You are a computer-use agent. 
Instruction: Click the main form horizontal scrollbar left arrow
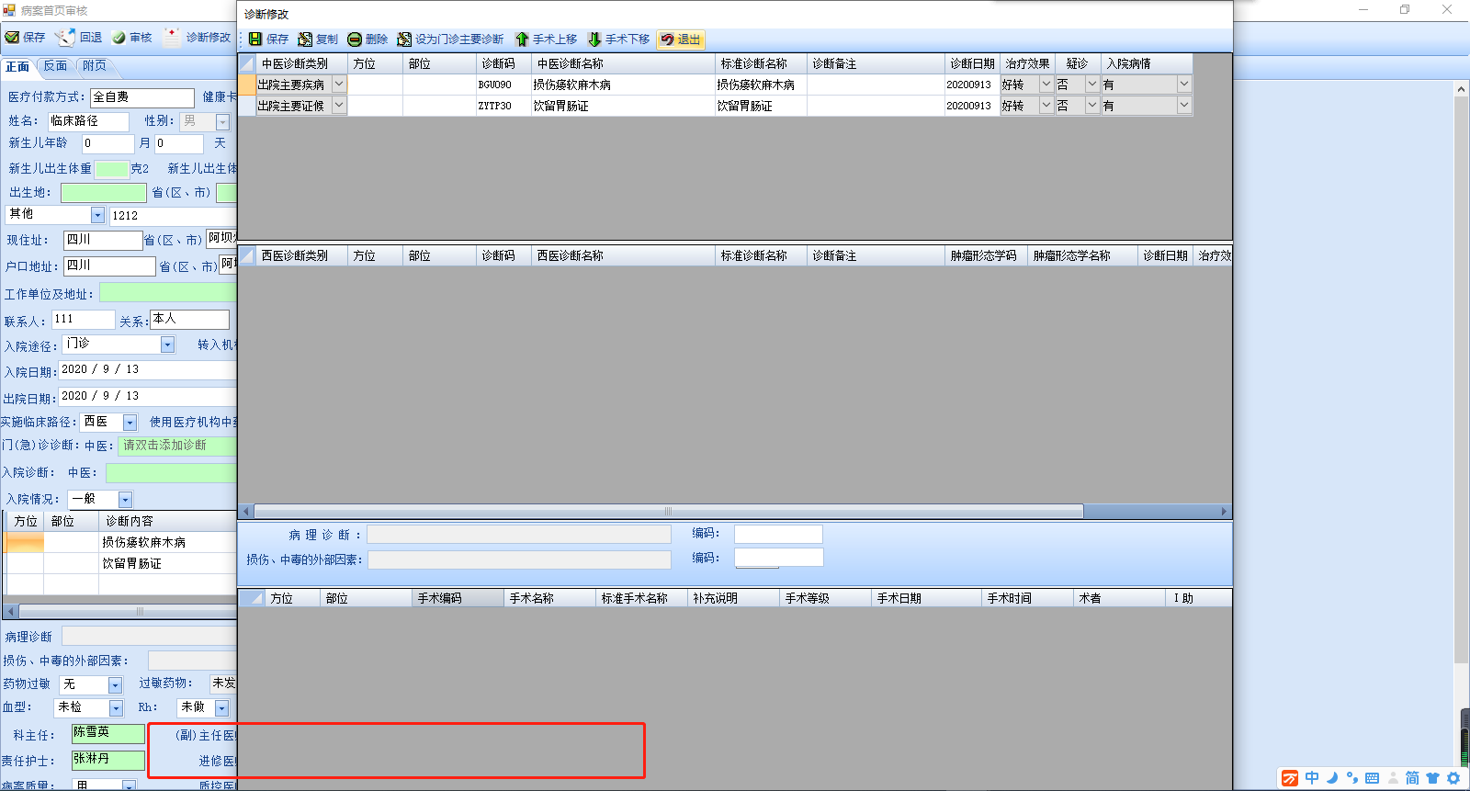[11, 611]
